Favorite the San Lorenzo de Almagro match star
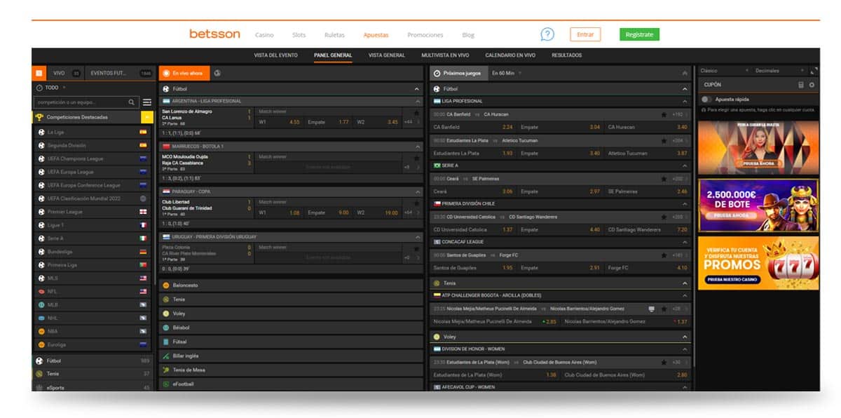The width and height of the screenshot is (841, 418). tap(416, 112)
